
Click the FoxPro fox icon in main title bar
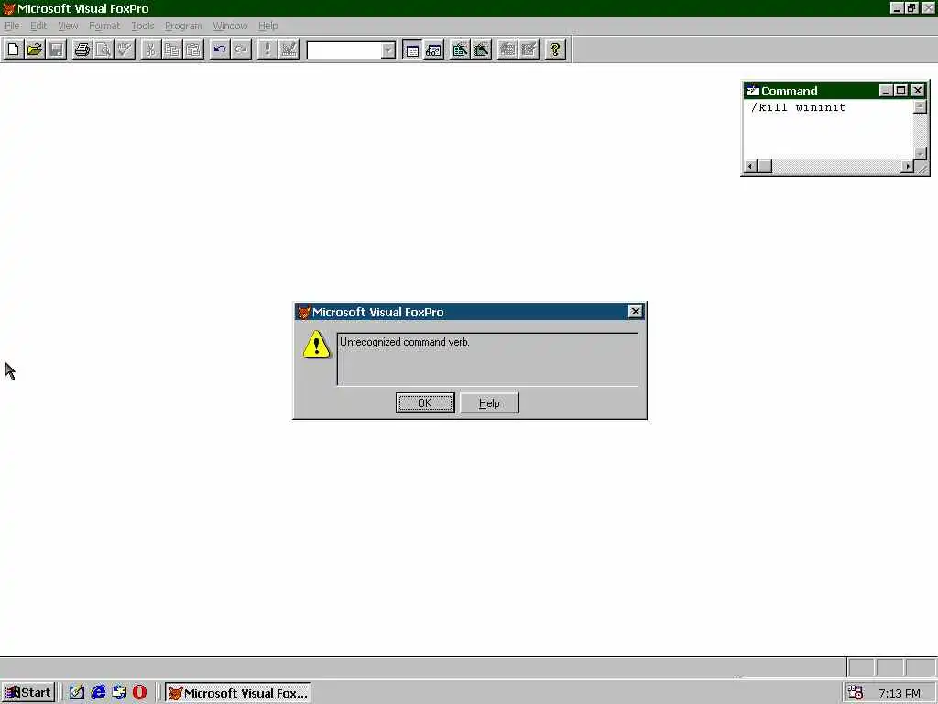pyautogui.click(x=8, y=8)
